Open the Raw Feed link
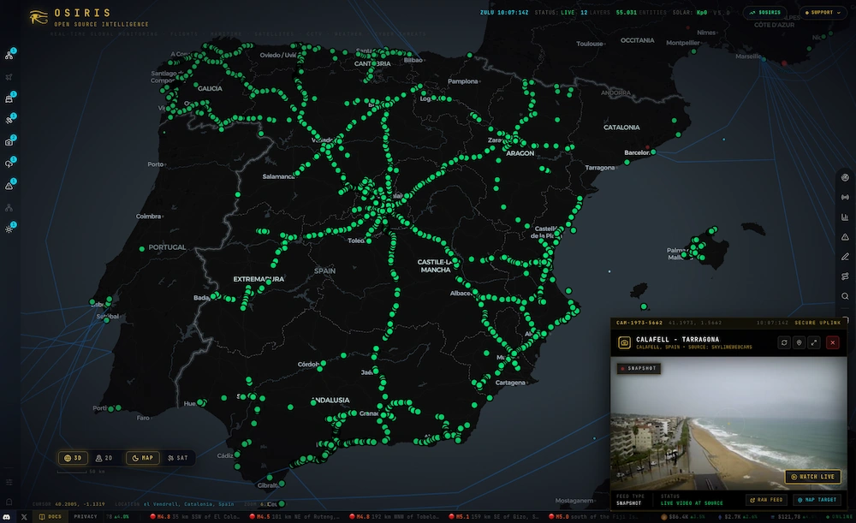This screenshot has height=523, width=856. 766,500
